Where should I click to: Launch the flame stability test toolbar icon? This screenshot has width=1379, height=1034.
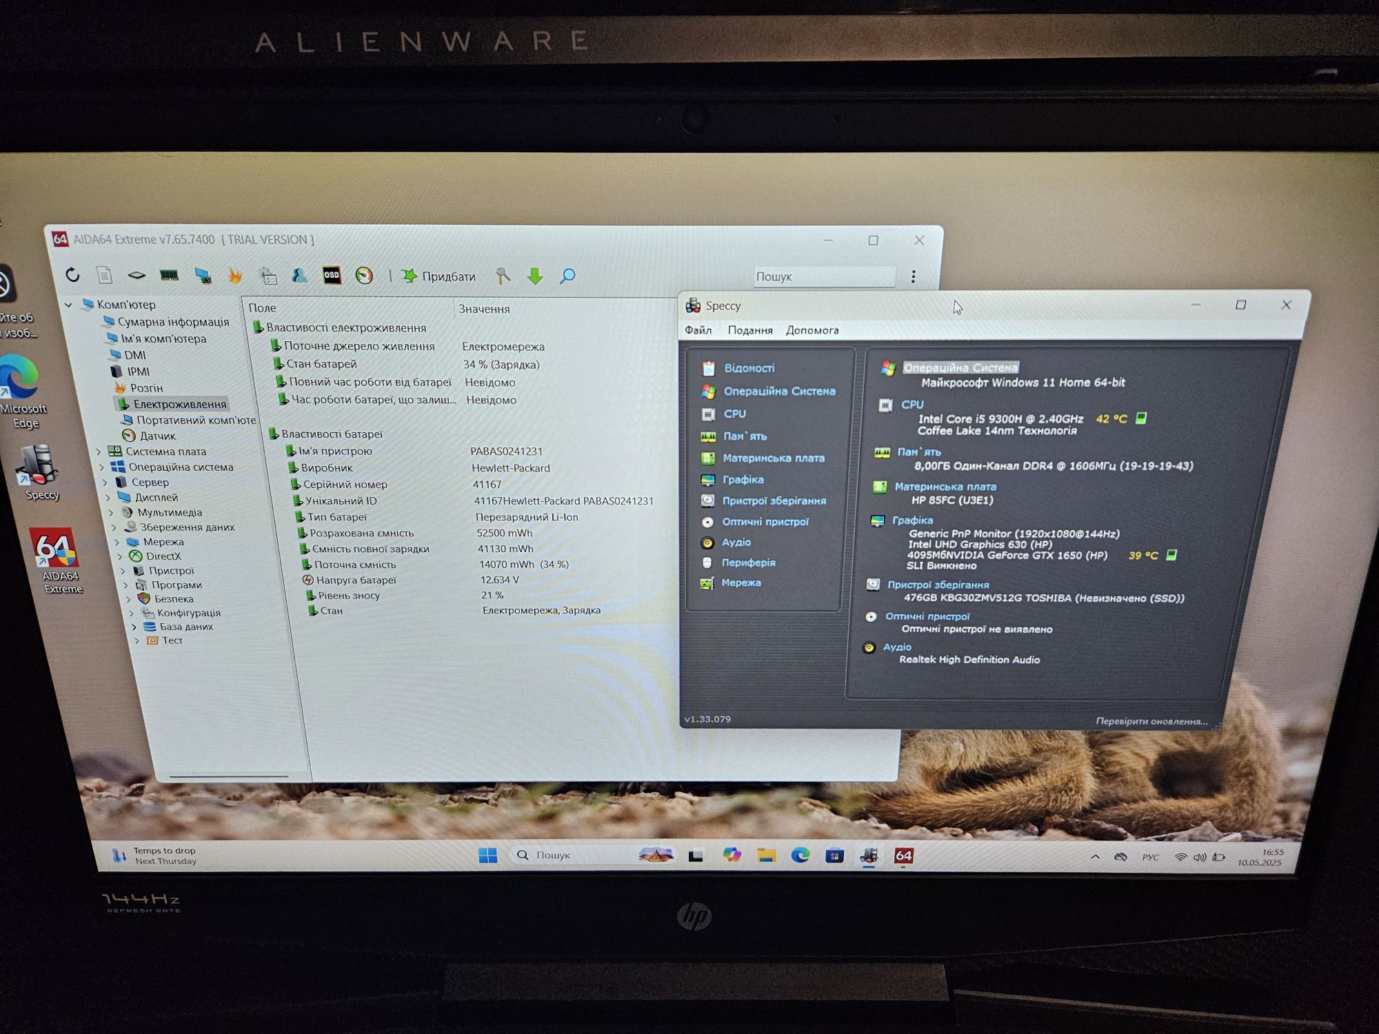235,276
